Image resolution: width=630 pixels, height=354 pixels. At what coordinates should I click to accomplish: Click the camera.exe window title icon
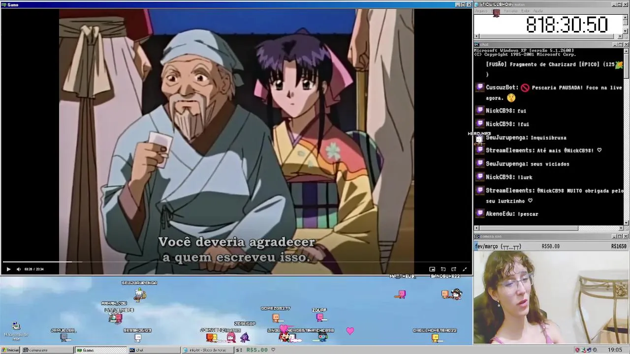476,236
